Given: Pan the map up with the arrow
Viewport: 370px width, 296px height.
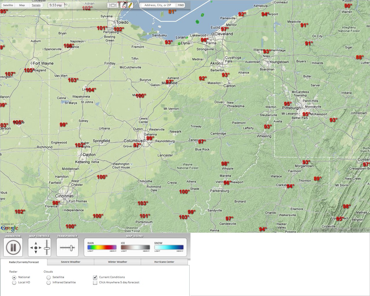Looking at the screenshot, I should pos(36,243).
